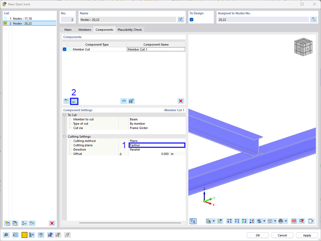Open display mode dropdown arrow

tap(264, 221)
